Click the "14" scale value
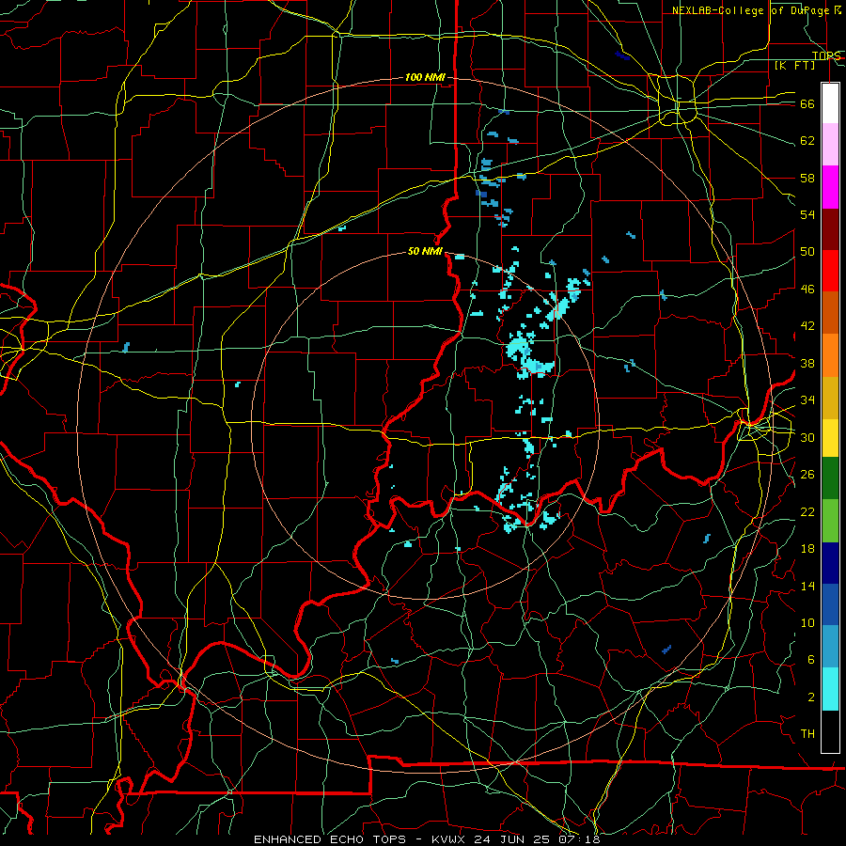 [x=807, y=586]
